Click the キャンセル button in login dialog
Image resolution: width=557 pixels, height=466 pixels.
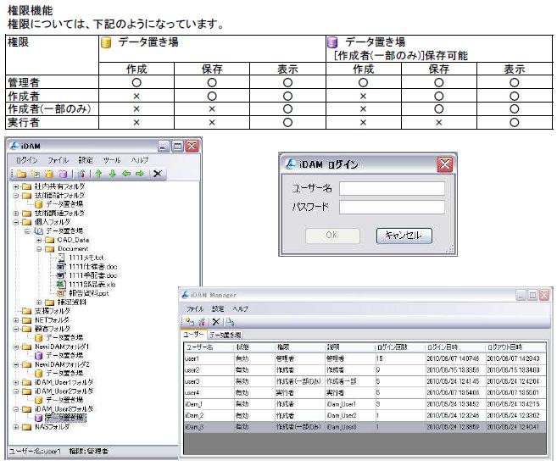404,236
